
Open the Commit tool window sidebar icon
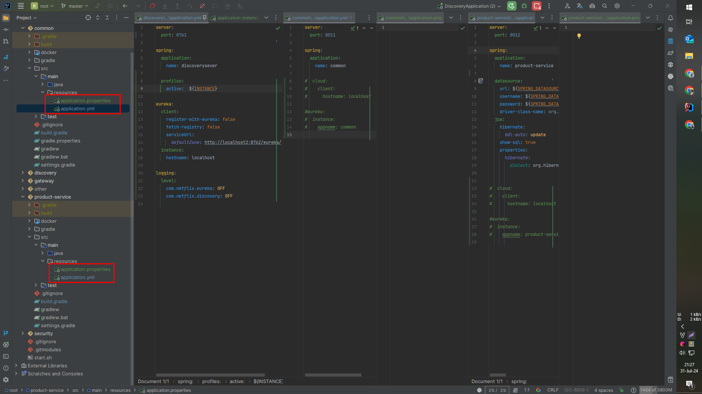(x=6, y=30)
